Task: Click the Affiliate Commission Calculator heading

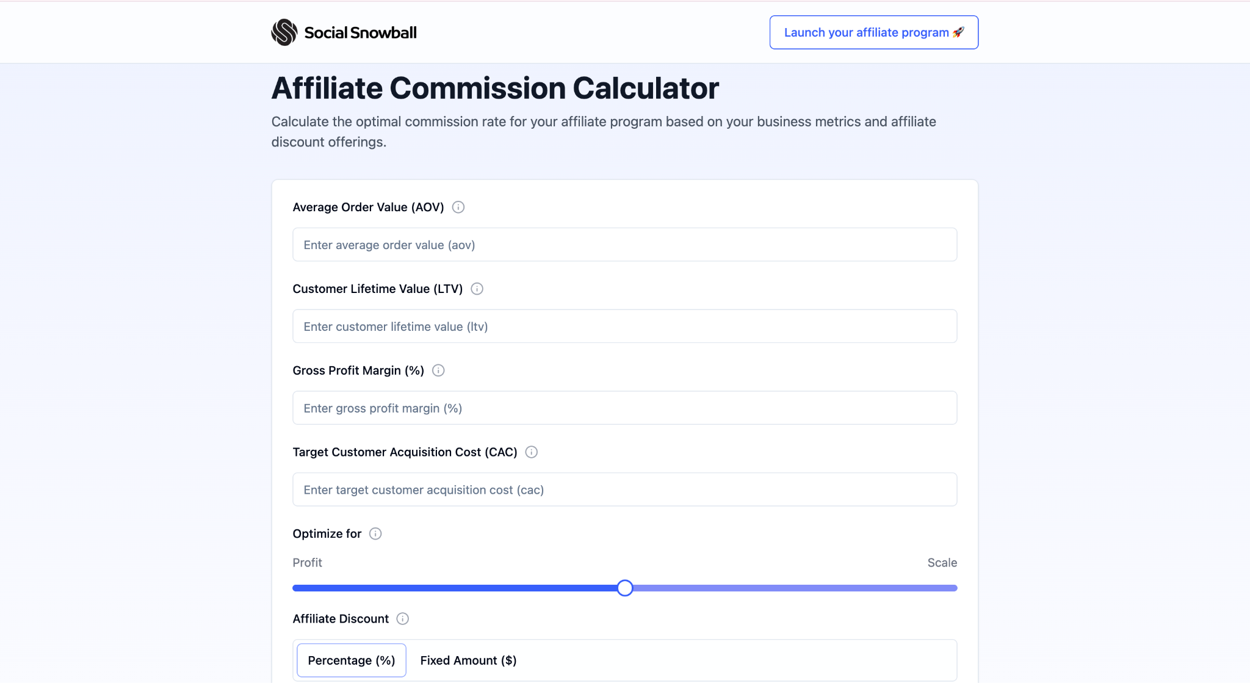Action: [x=495, y=89]
